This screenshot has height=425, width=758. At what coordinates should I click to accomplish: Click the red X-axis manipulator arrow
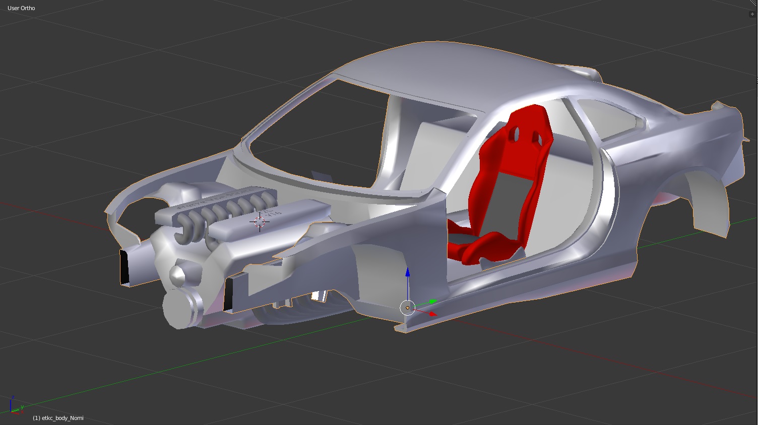432,314
